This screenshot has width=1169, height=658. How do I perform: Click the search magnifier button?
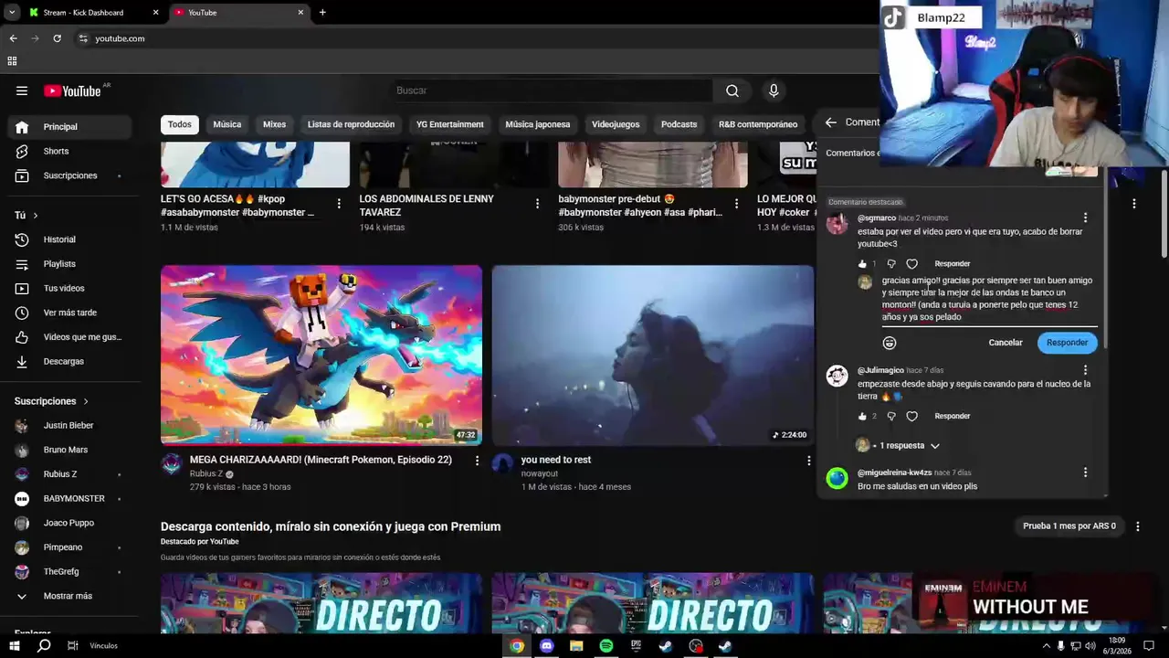[732, 90]
